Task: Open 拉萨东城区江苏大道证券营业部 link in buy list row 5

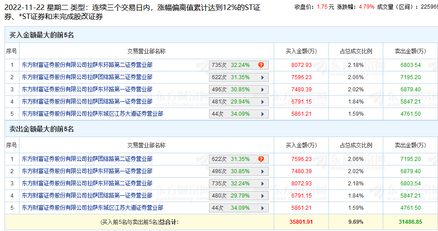Action: (x=92, y=114)
